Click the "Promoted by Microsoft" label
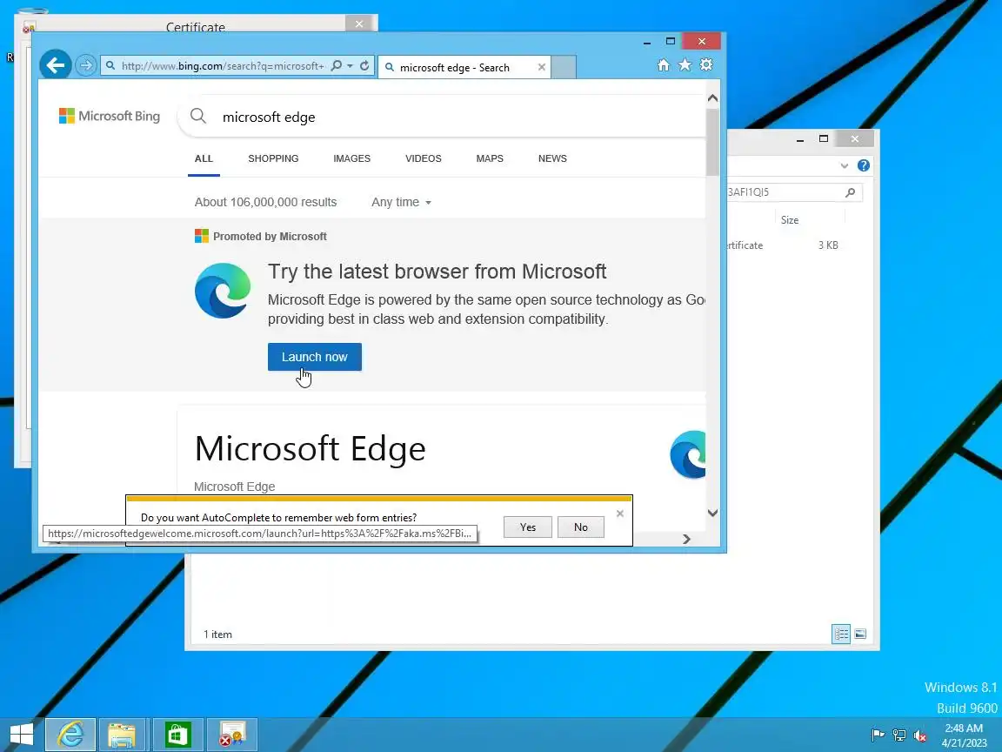 [x=270, y=237]
